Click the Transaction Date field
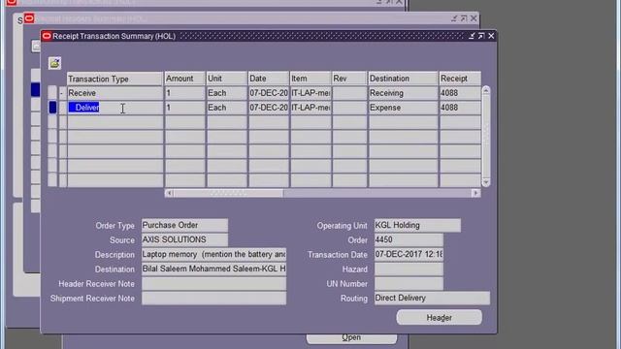 click(409, 254)
